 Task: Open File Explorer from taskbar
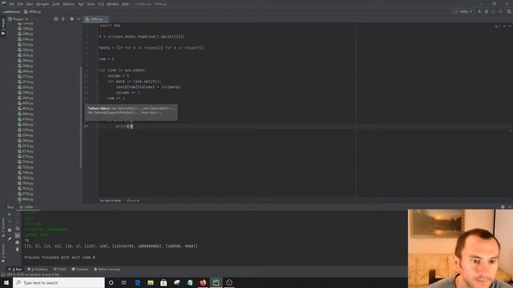coord(151,282)
